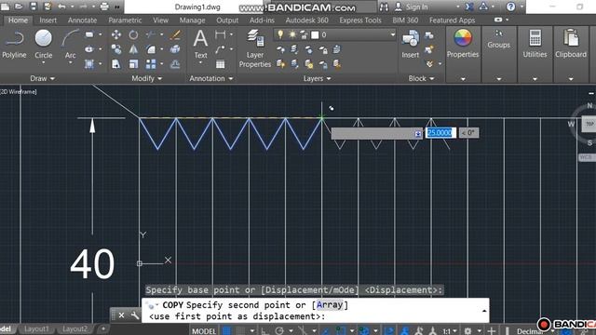Viewport: 596px width, 335px height.
Task: Click the command line customize wrench
Action: [x=135, y=315]
